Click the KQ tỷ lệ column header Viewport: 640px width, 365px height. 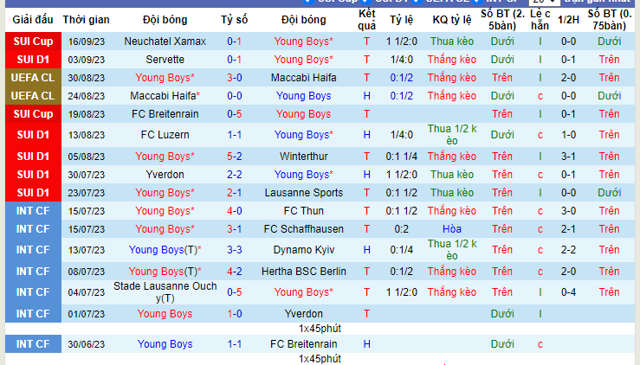click(452, 20)
